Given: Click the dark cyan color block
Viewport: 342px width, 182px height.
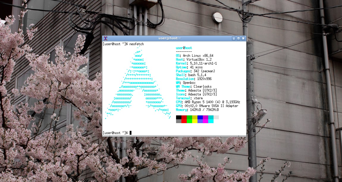Looking at the screenshot, I should [211, 117].
